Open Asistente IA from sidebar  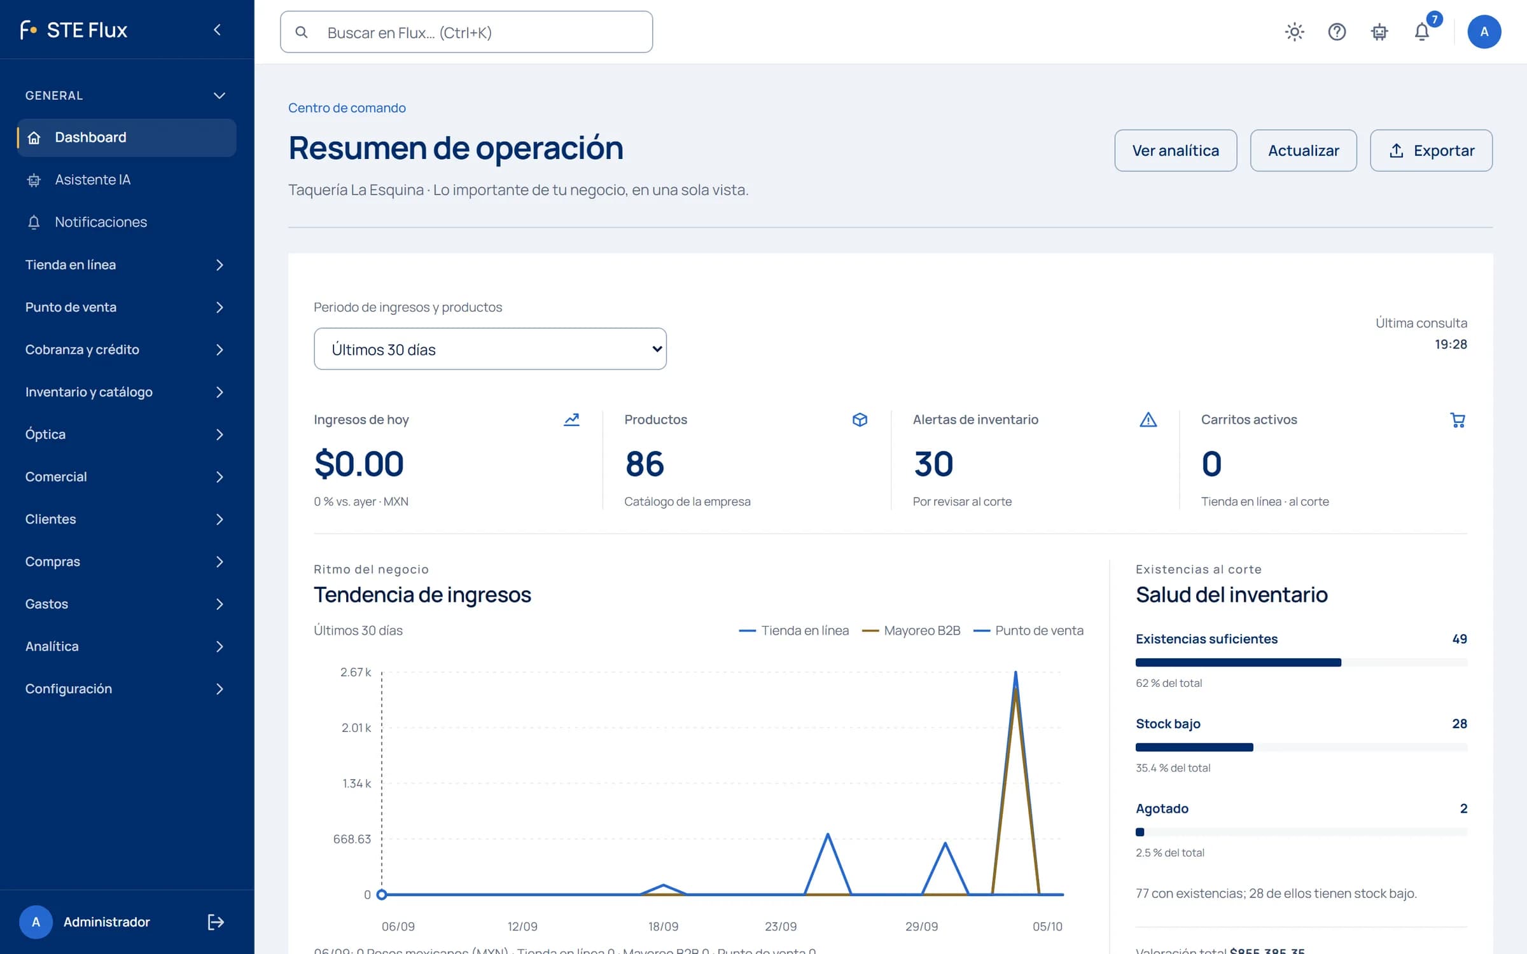pos(127,180)
